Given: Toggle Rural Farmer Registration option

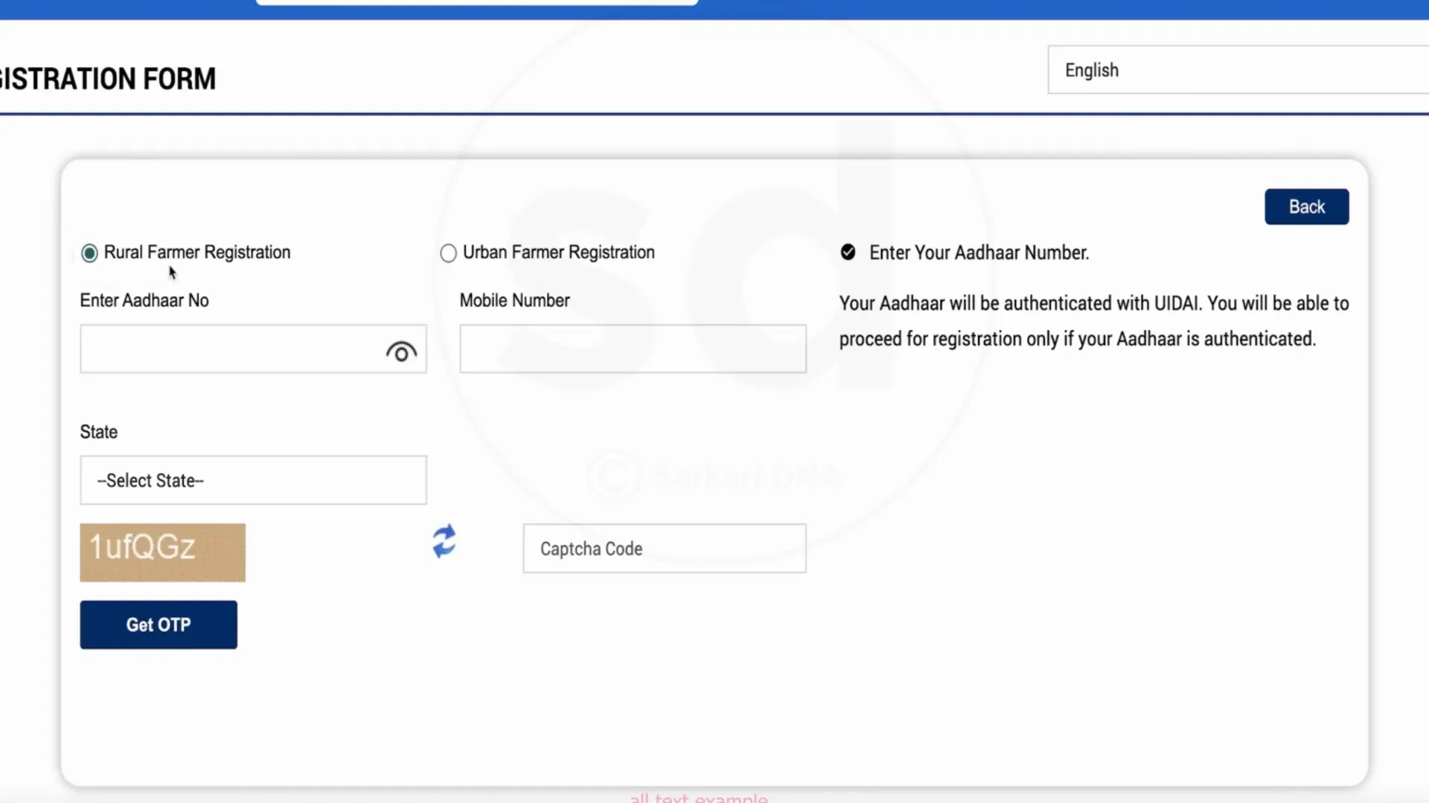Looking at the screenshot, I should tap(89, 252).
